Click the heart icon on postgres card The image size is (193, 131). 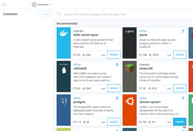click(x=74, y=122)
